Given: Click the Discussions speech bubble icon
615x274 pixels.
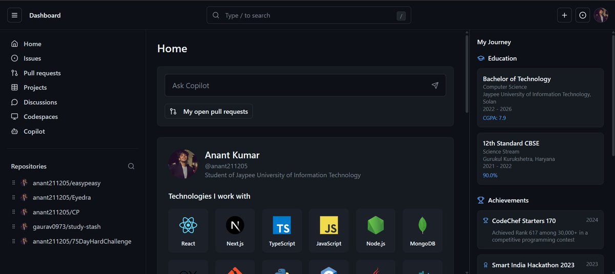Looking at the screenshot, I should pyautogui.click(x=14, y=102).
